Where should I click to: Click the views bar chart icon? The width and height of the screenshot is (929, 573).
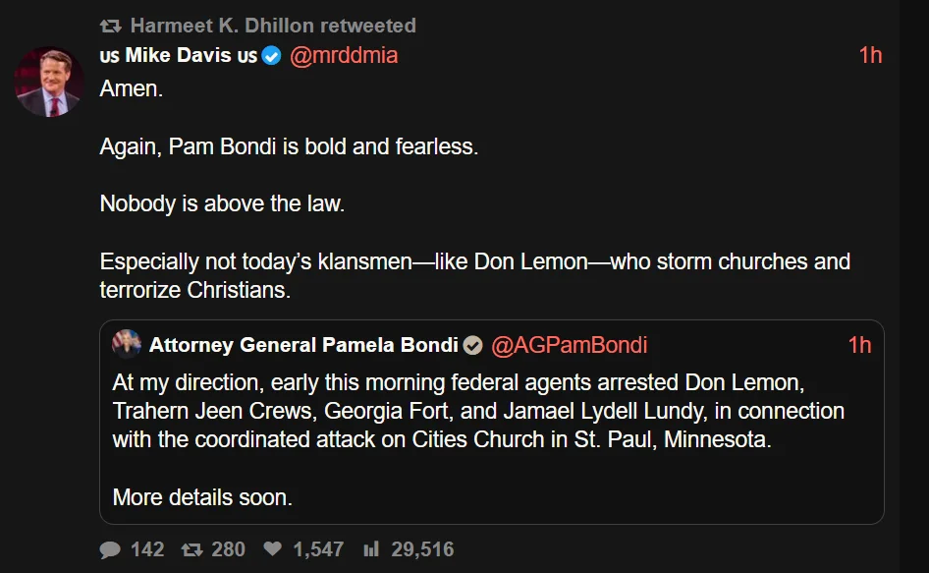click(x=371, y=549)
